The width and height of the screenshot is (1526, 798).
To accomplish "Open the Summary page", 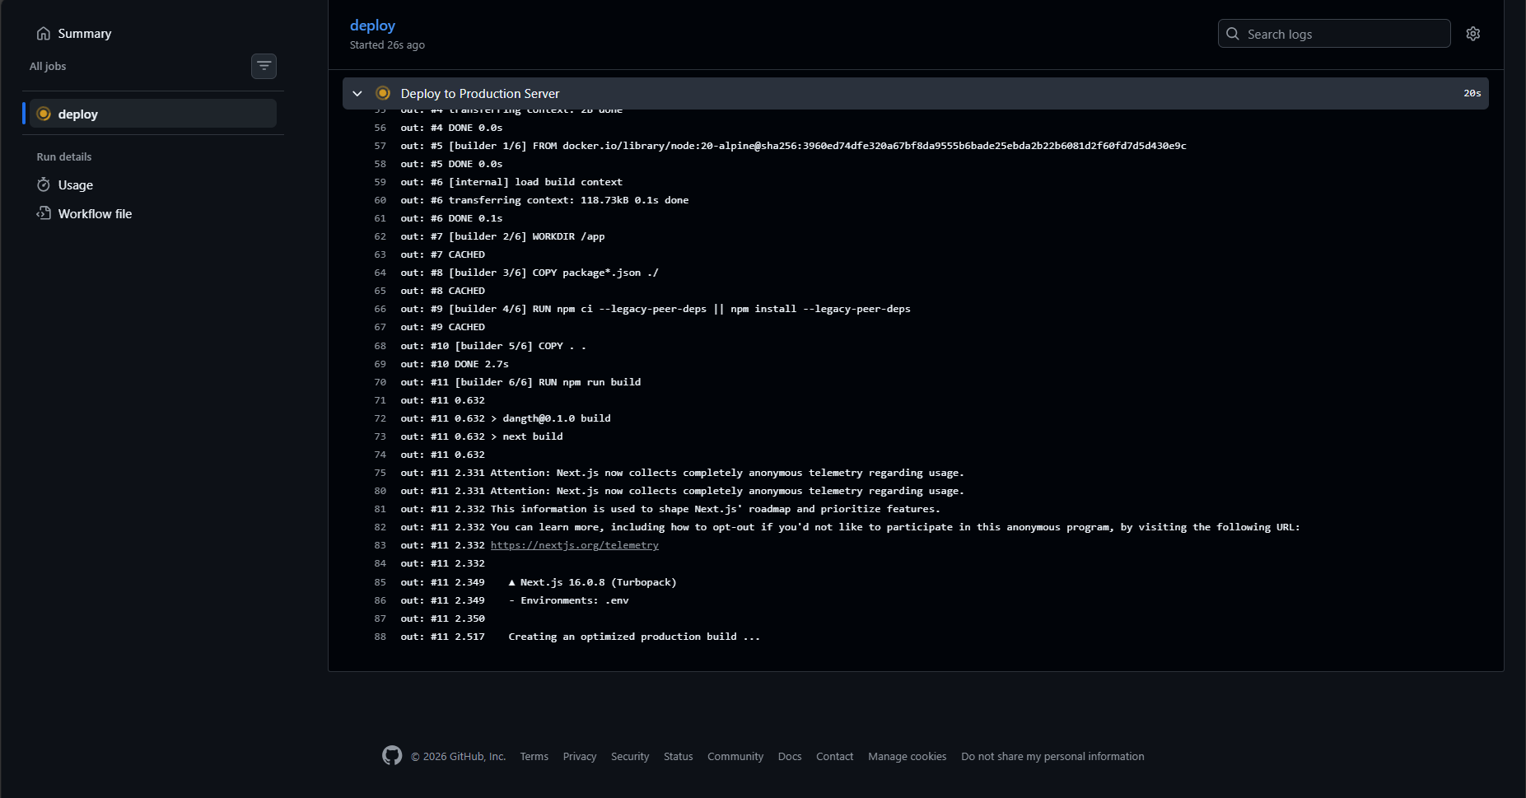I will [84, 34].
